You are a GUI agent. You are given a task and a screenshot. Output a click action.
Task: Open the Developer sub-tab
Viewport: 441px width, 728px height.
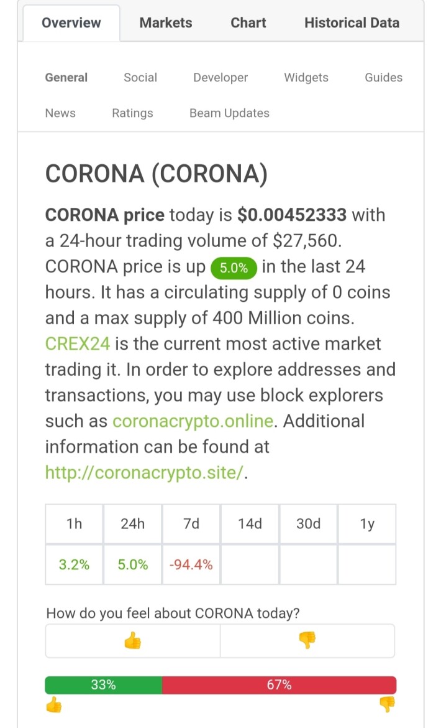[220, 78]
